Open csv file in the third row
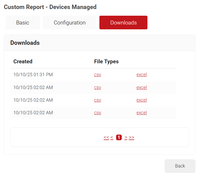The height and width of the screenshot is (176, 197). 98,100
